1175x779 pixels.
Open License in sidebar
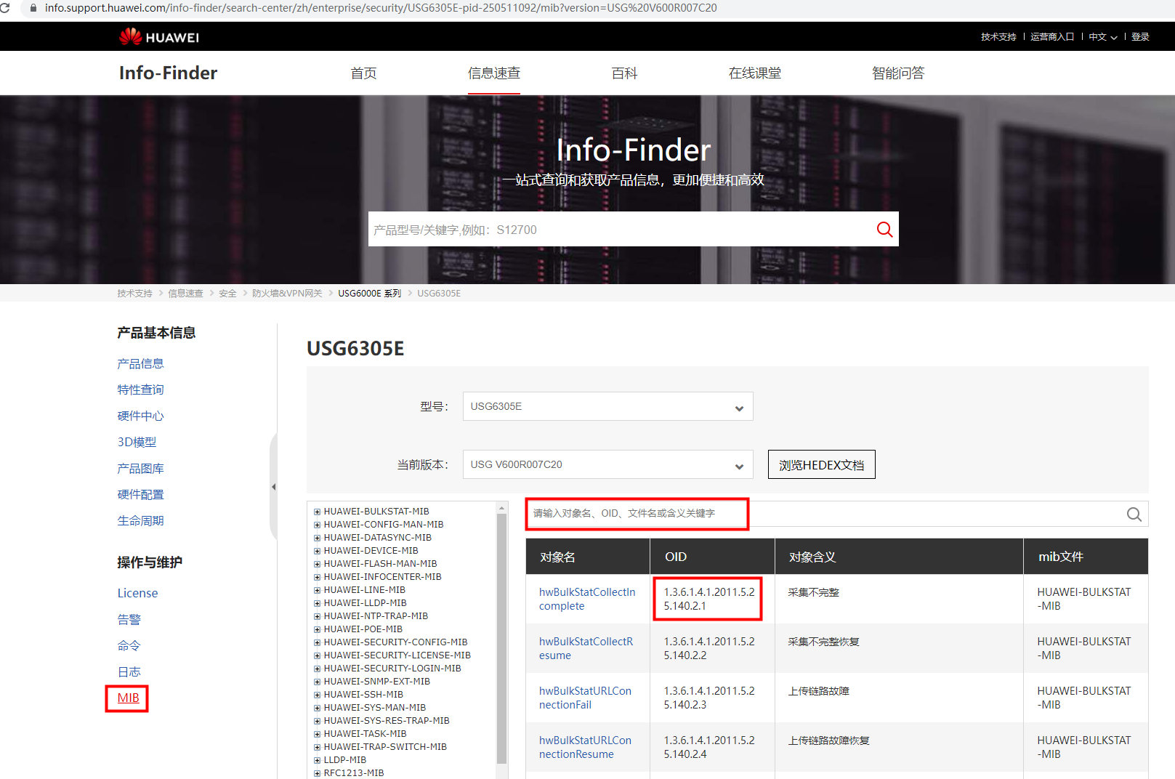137,593
